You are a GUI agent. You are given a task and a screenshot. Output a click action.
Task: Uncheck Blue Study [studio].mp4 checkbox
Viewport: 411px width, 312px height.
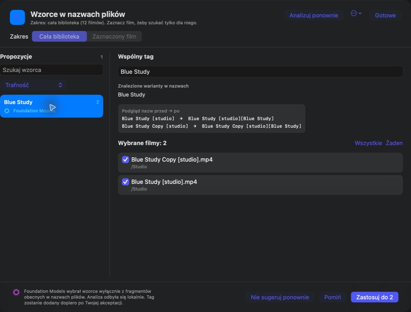(126, 182)
